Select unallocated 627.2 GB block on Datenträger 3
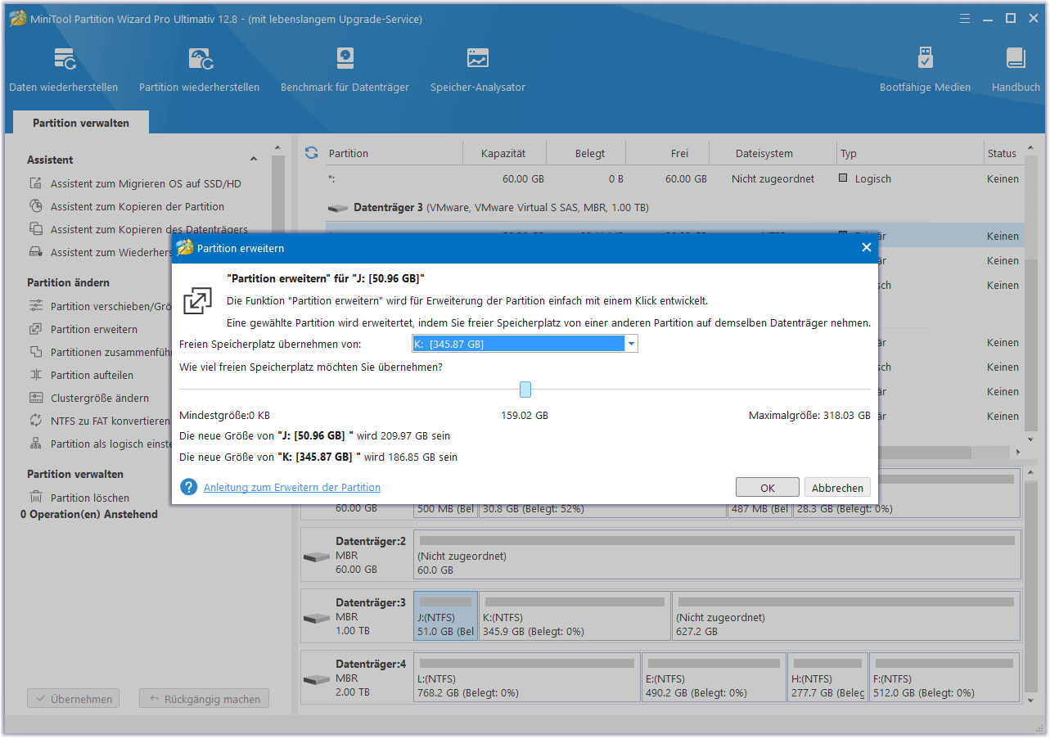The height and width of the screenshot is (739, 1050). click(845, 616)
